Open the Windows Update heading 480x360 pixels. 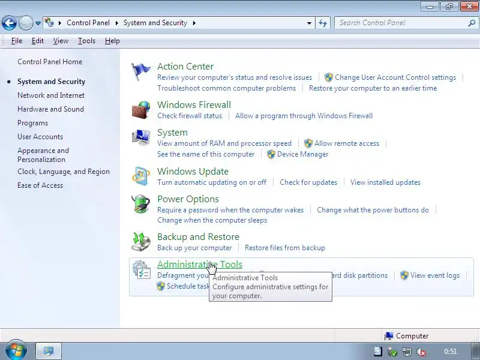tap(193, 172)
